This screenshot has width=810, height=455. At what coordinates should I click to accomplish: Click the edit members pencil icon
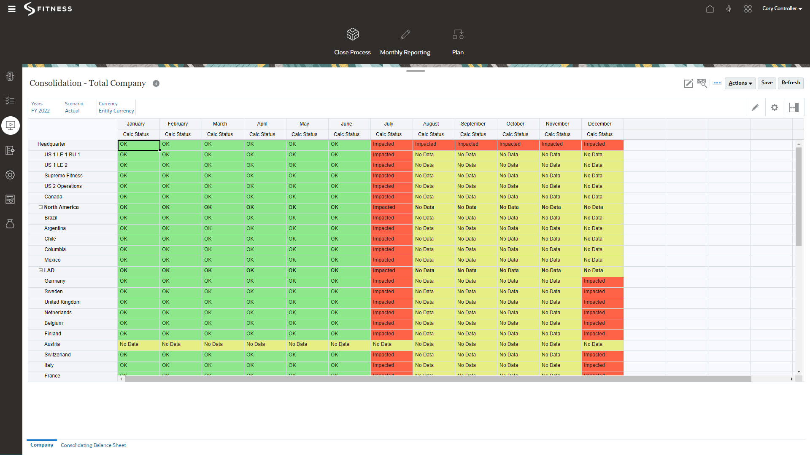click(x=755, y=107)
